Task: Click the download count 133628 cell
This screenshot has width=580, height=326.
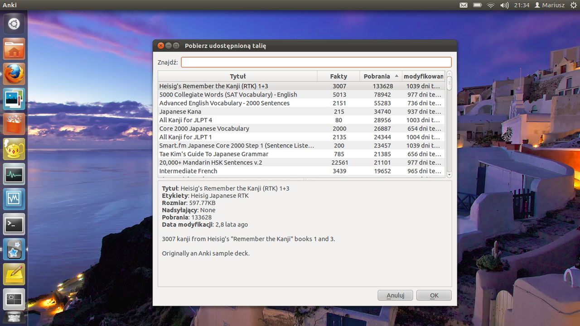Action: [383, 86]
